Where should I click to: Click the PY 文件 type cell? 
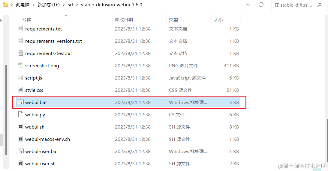click(177, 114)
